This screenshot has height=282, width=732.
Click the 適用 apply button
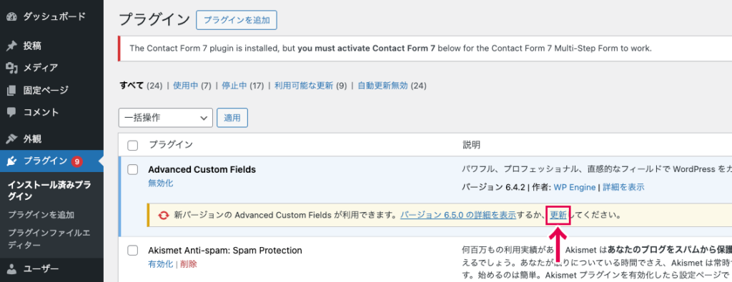coord(232,118)
